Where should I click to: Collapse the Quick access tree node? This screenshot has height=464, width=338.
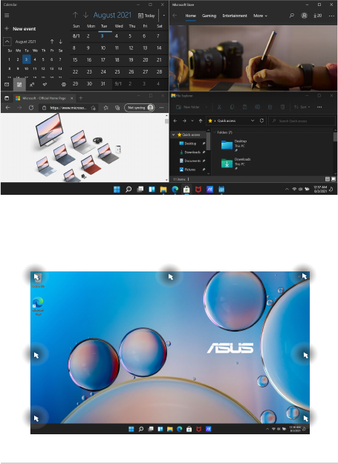tap(173, 135)
